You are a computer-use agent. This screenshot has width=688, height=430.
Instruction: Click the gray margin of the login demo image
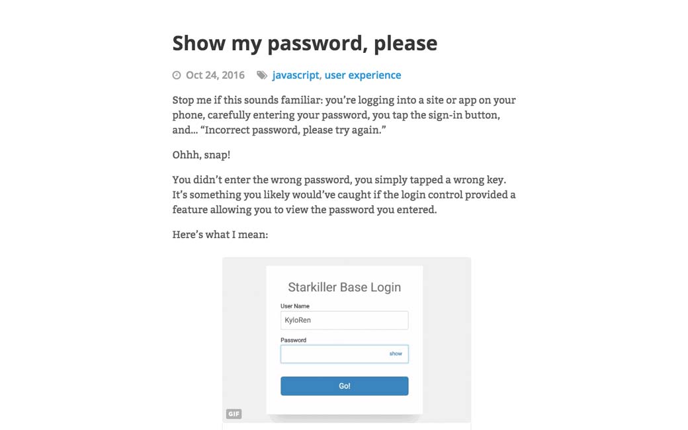(244, 331)
